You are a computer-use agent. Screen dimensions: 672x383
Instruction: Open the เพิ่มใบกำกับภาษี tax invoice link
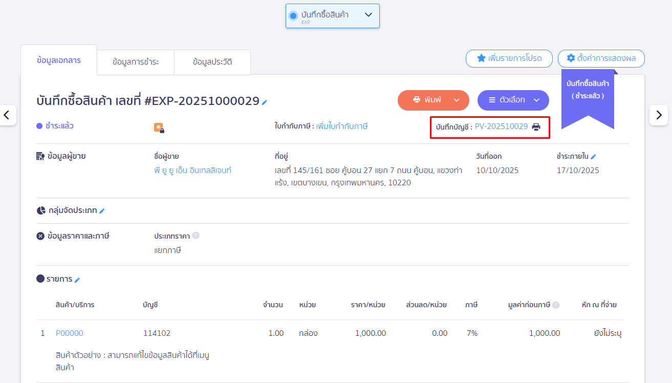[341, 126]
